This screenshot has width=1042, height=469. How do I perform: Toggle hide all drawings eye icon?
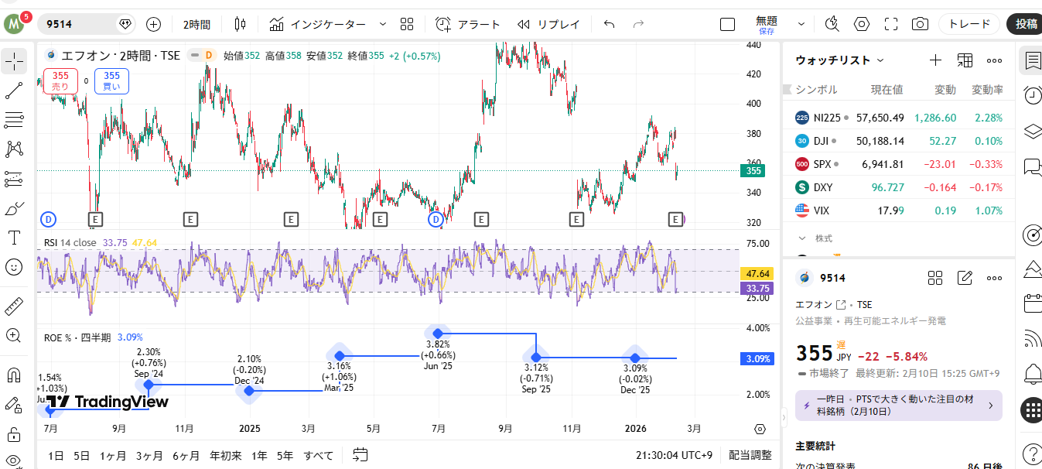14,462
